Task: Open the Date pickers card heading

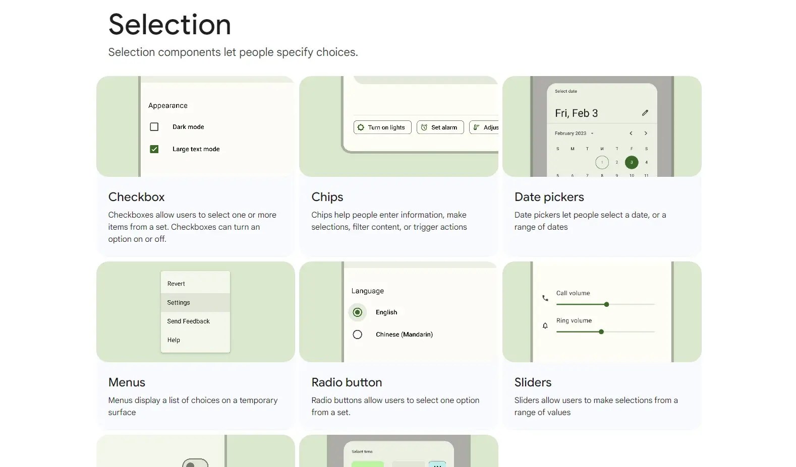Action: (549, 197)
